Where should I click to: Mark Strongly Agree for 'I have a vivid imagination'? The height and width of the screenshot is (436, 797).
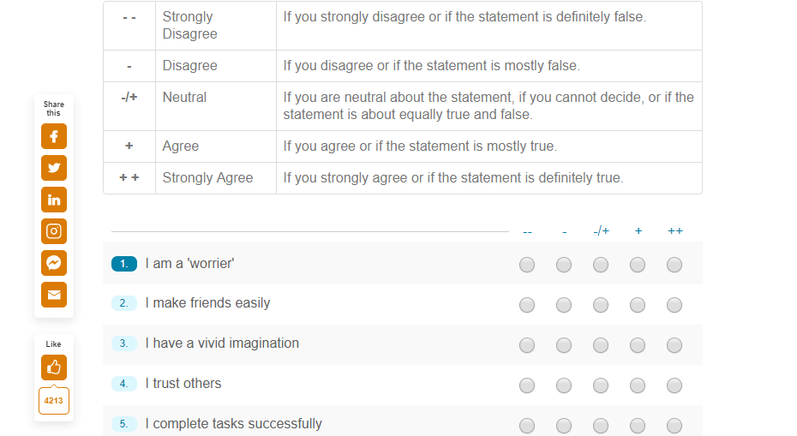click(674, 345)
